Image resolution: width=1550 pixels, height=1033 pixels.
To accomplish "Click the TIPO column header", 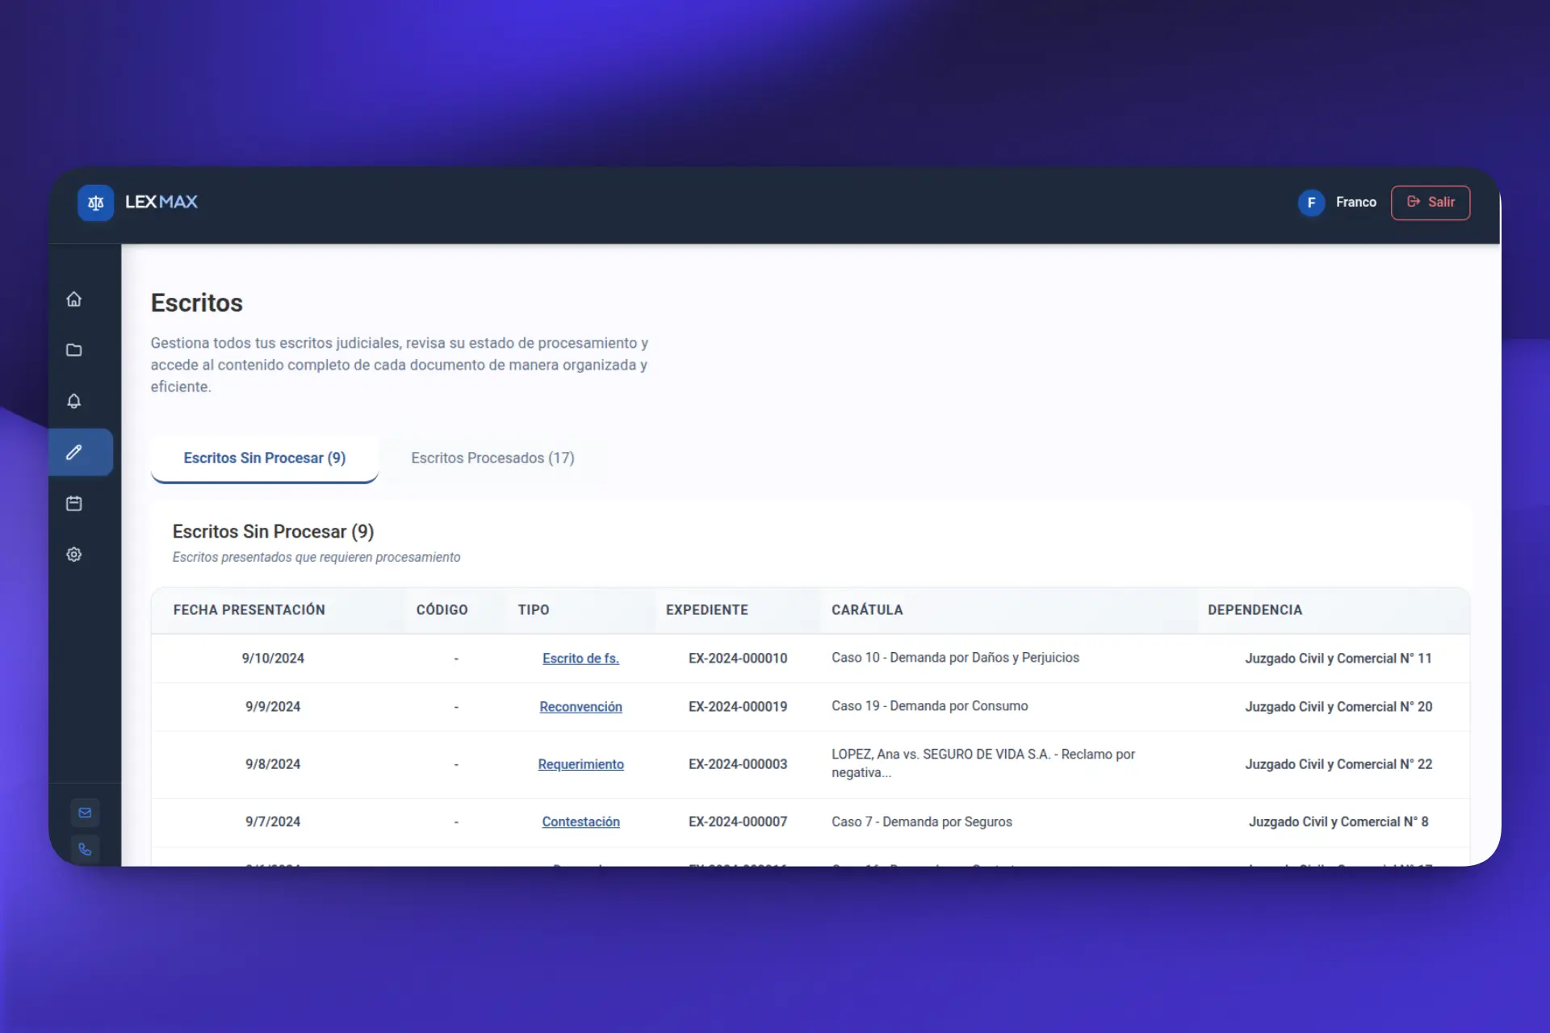I will 534,610.
